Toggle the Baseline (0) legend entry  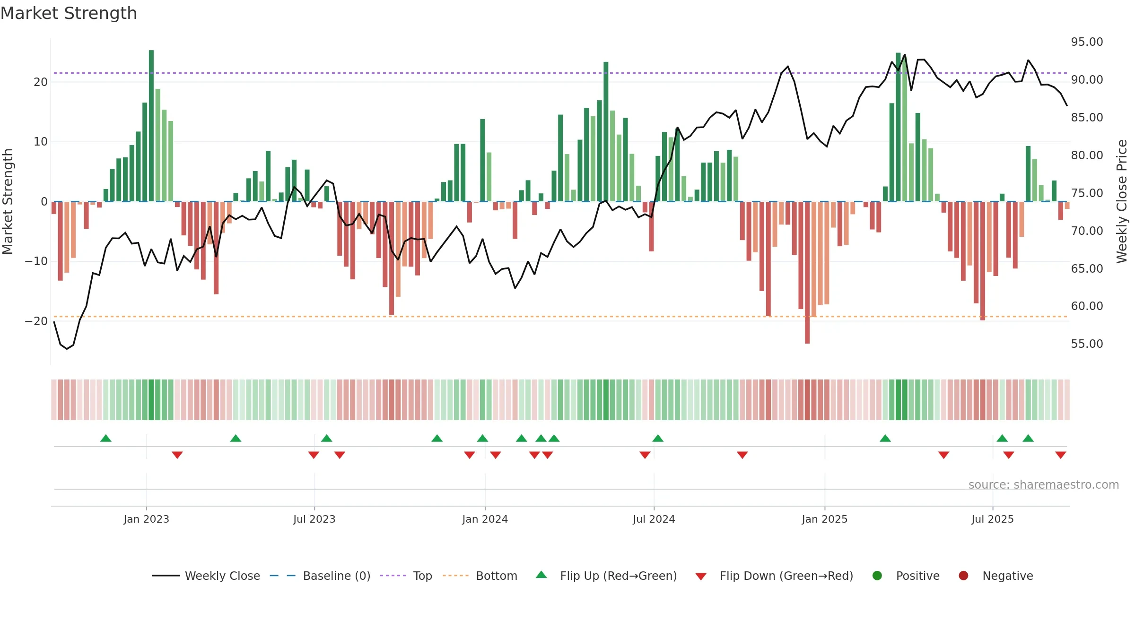coord(320,576)
